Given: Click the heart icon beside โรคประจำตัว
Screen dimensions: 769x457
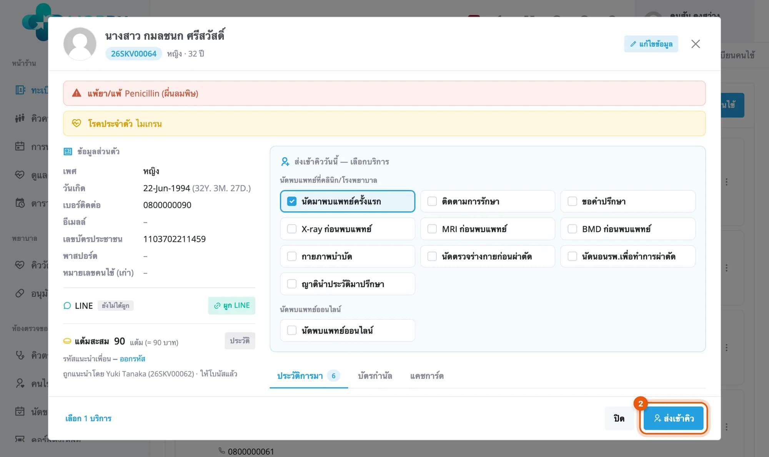Looking at the screenshot, I should (77, 123).
